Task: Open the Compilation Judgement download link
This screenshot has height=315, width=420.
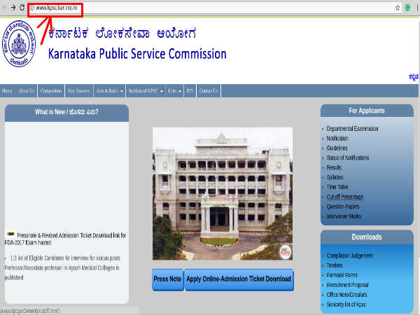Action: point(349,255)
